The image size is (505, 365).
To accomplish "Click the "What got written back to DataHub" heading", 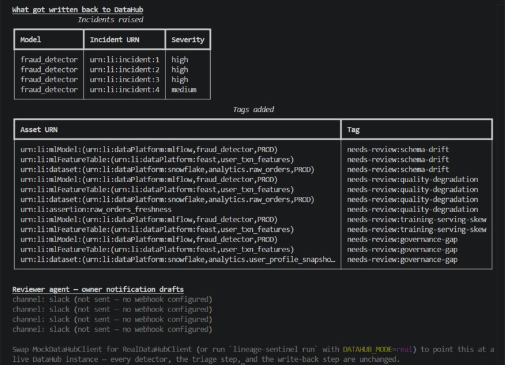I will pos(78,10).
